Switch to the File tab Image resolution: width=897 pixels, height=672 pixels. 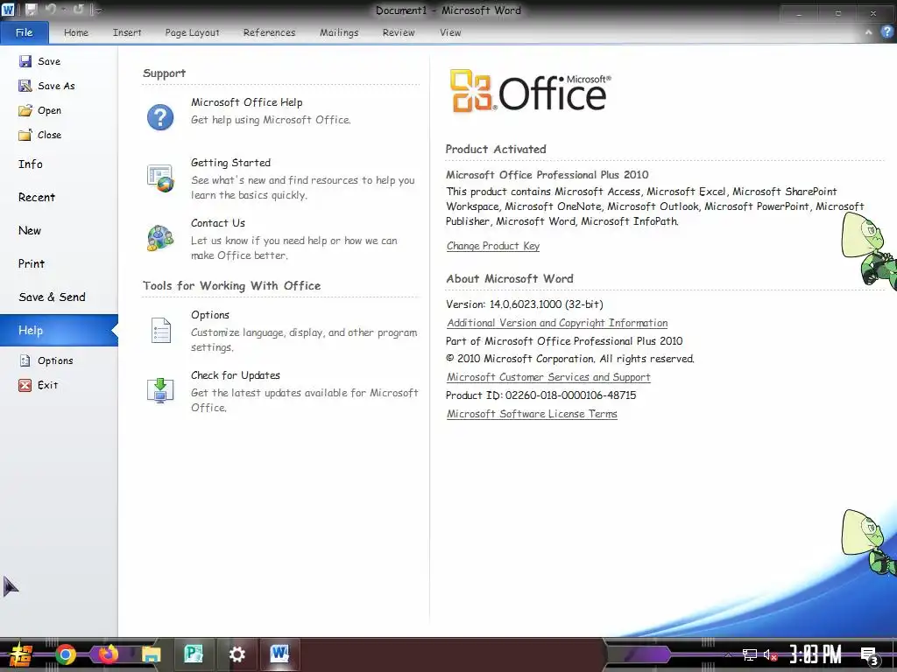pyautogui.click(x=24, y=32)
